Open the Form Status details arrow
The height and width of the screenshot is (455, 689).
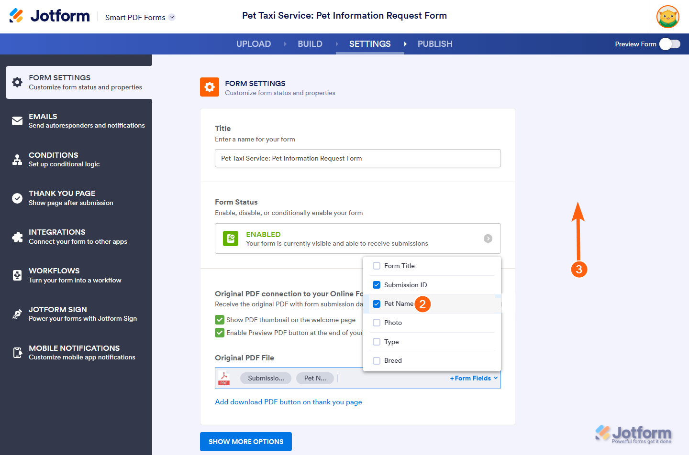[x=488, y=238]
